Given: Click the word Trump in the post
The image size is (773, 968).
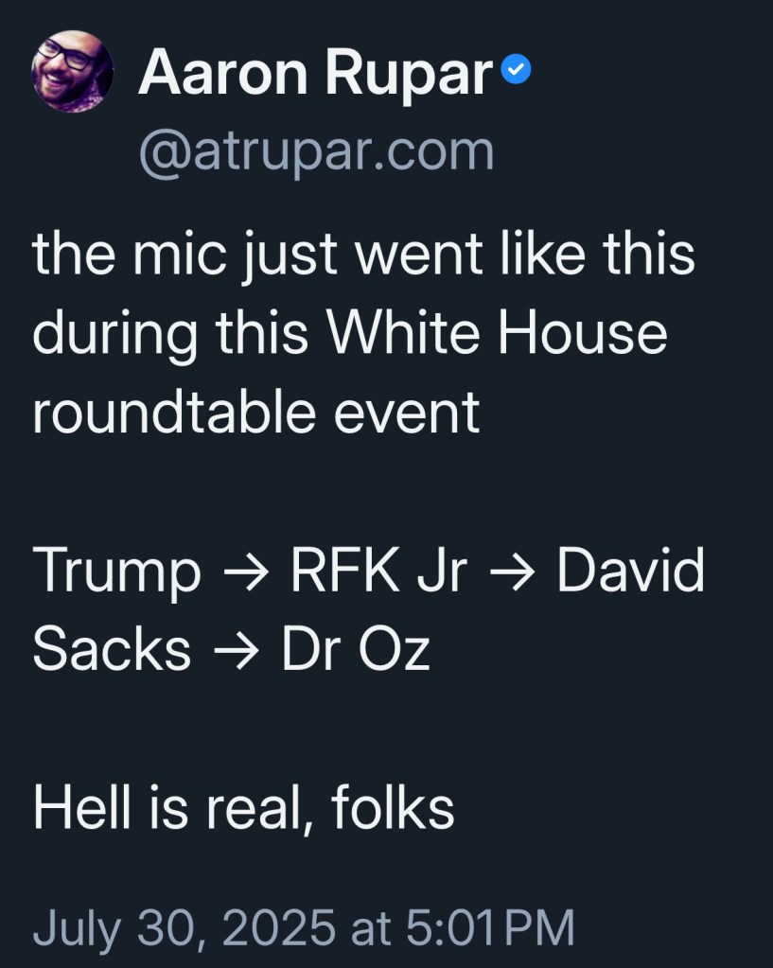Looking at the screenshot, I should [x=116, y=572].
